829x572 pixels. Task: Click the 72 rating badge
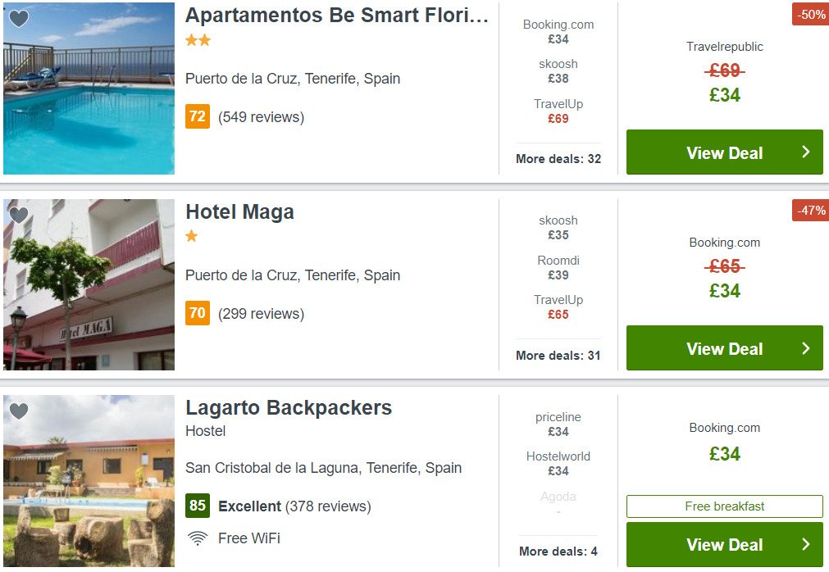[x=197, y=116]
